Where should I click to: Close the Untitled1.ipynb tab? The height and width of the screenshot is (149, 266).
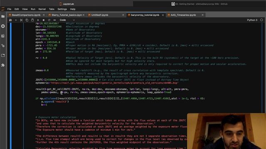(123, 15)
